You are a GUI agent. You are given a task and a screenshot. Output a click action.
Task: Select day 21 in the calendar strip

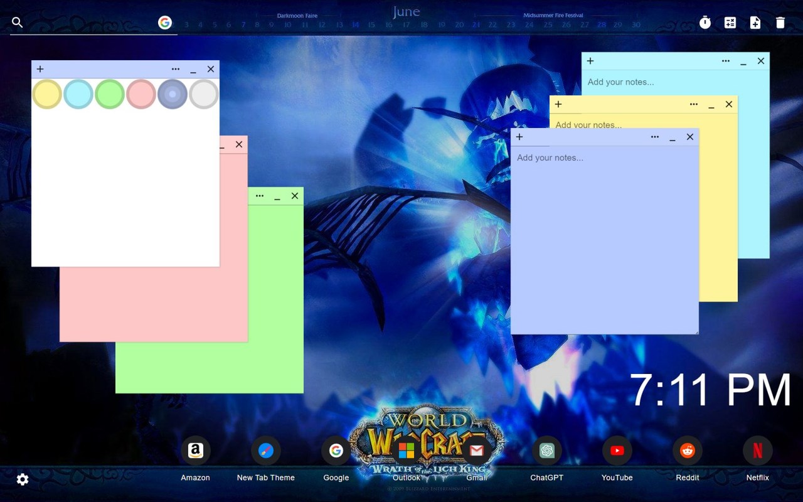point(476,25)
